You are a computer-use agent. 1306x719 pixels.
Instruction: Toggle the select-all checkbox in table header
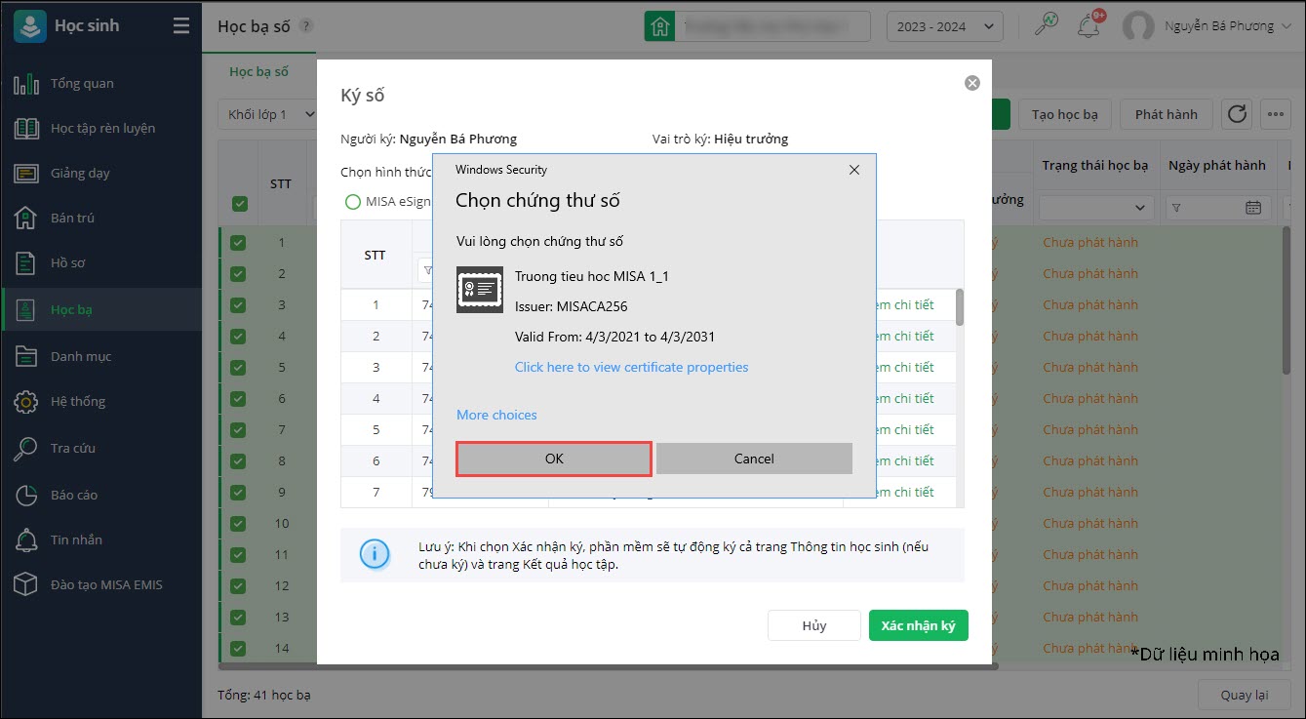click(x=239, y=204)
